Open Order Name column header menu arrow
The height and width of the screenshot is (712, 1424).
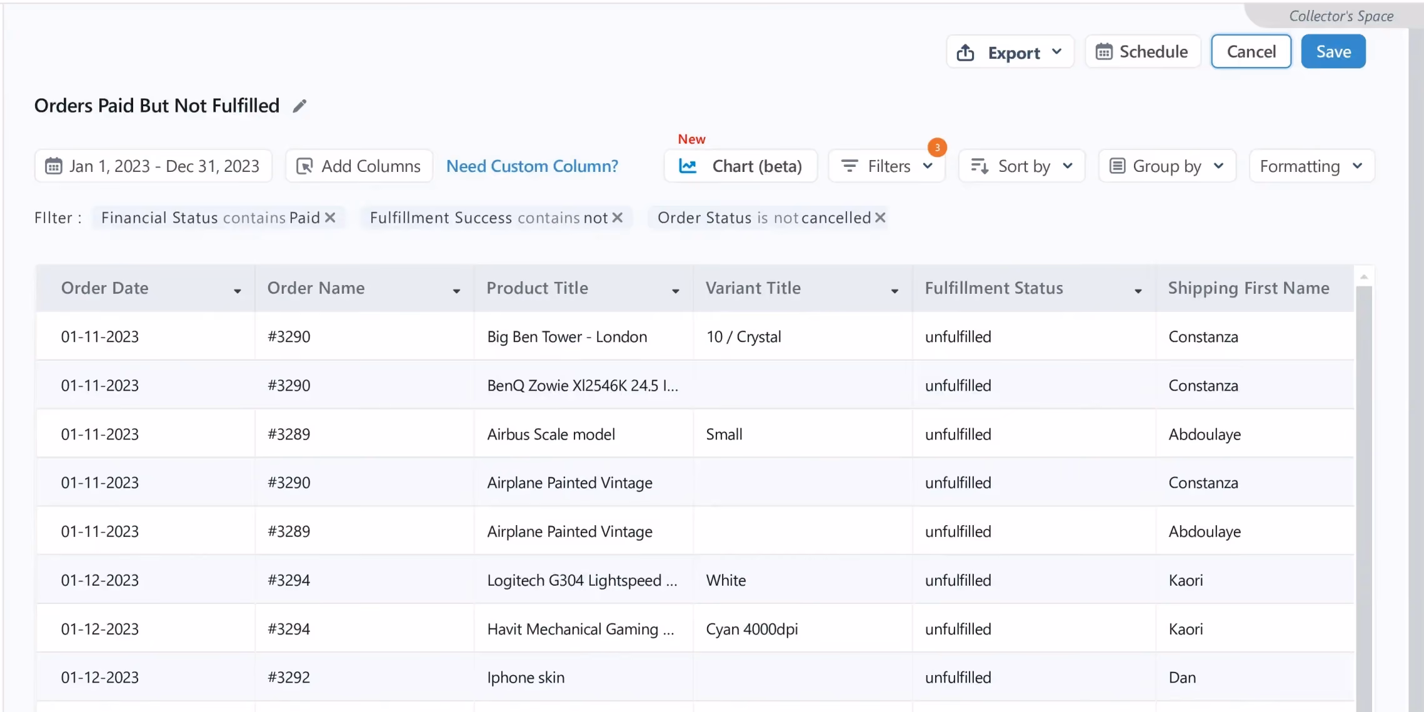coord(456,291)
